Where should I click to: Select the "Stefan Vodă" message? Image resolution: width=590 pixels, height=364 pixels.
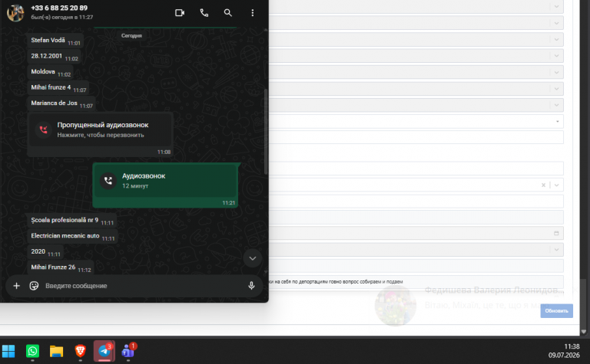click(x=55, y=41)
